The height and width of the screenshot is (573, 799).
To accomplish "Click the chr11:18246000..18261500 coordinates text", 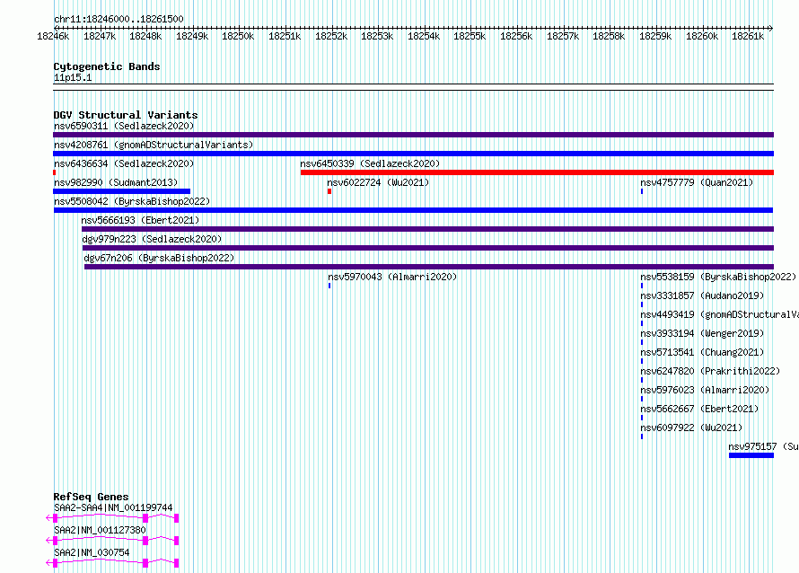I will pos(119,19).
